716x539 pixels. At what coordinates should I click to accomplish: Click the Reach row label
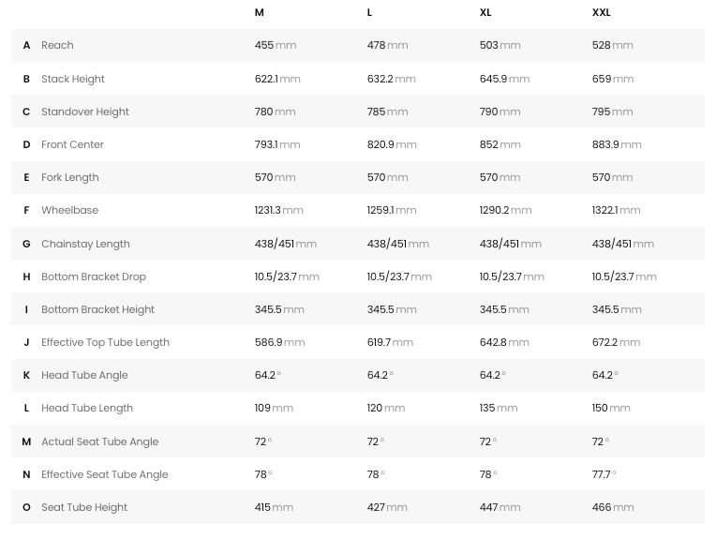click(57, 46)
